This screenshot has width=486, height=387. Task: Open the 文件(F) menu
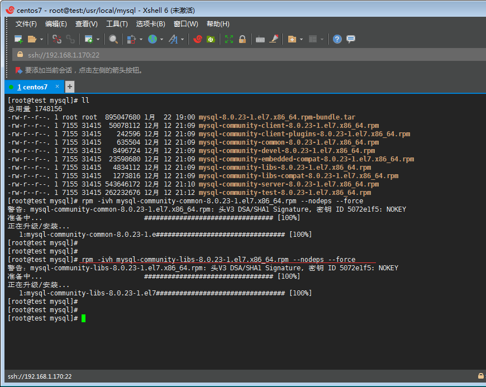pos(26,24)
